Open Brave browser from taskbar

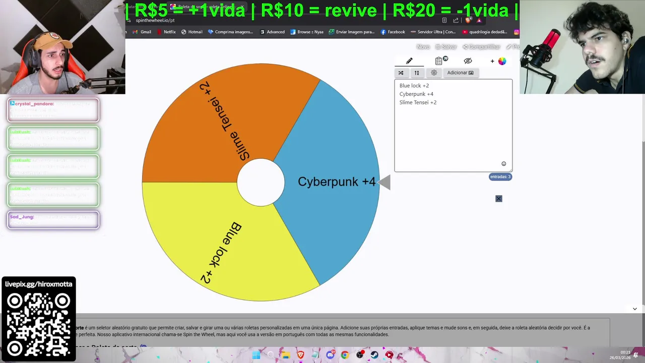tap(301, 355)
